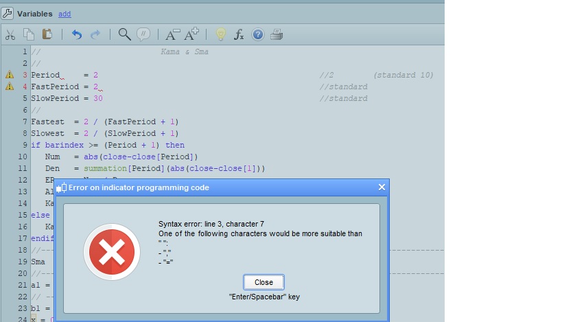Open the search magnifier tool
Viewport: 562px width, 322px height.
point(124,34)
